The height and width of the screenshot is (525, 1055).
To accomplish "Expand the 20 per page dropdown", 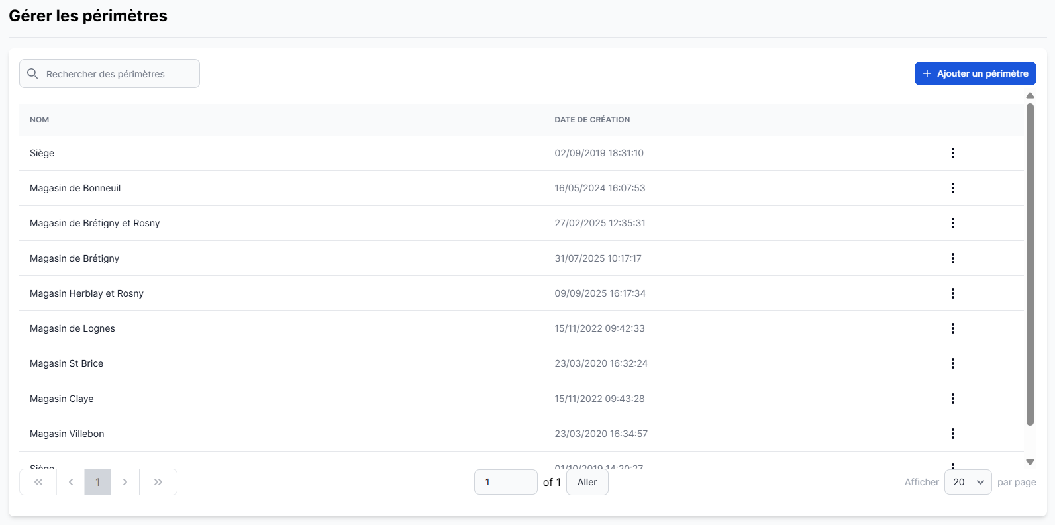I will 968,482.
